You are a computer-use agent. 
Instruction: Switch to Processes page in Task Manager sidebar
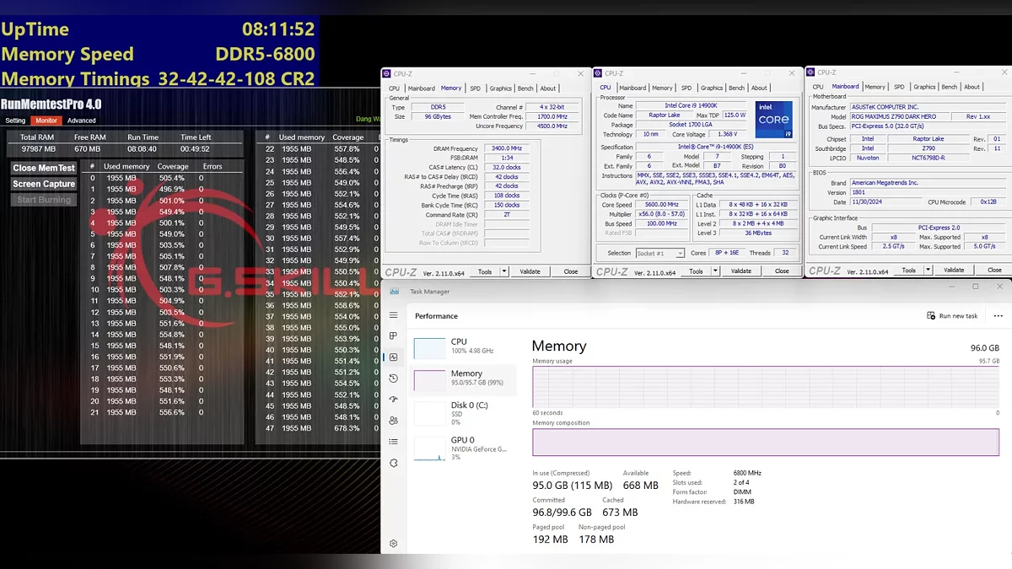point(393,336)
